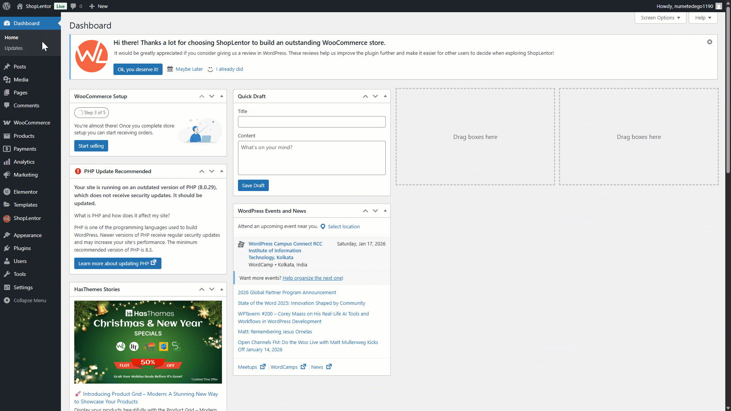Collapse the HasThemes Stories panel
Image resolution: width=731 pixels, height=411 pixels.
coord(221,289)
